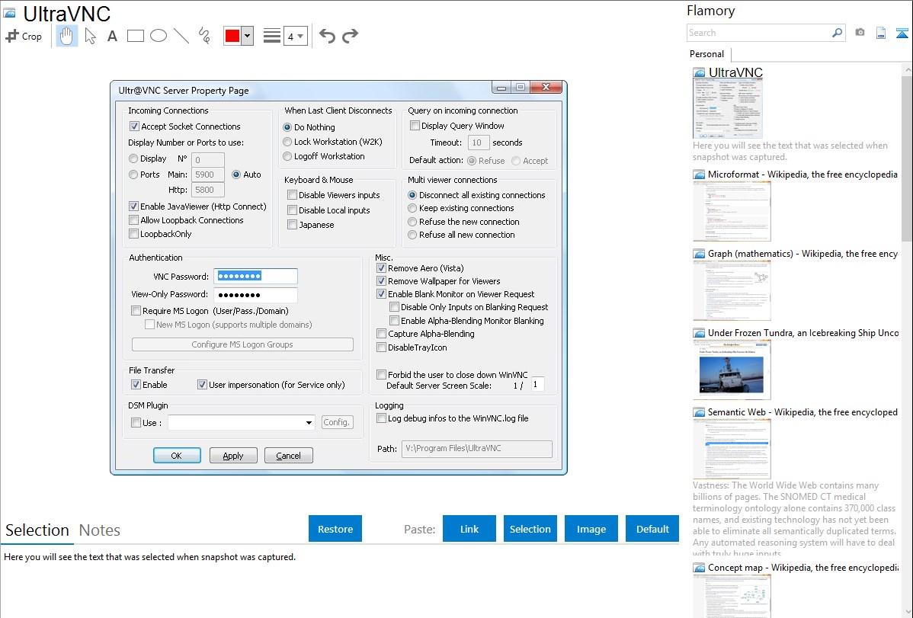Click the Paste Selection button
The image size is (913, 618).
(x=530, y=529)
